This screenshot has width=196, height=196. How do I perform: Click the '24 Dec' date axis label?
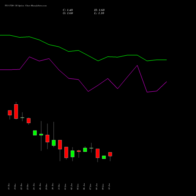tap(34, 187)
